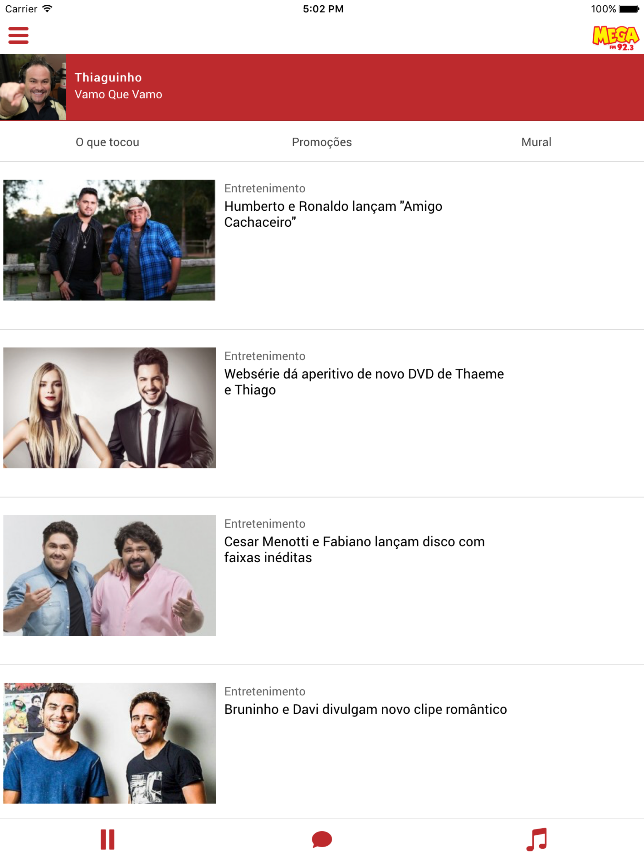
Task: Switch to the Promoções tab
Action: [x=322, y=142]
